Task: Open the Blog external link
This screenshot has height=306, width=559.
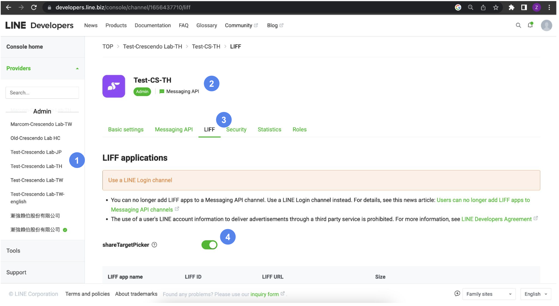Action: (x=275, y=25)
